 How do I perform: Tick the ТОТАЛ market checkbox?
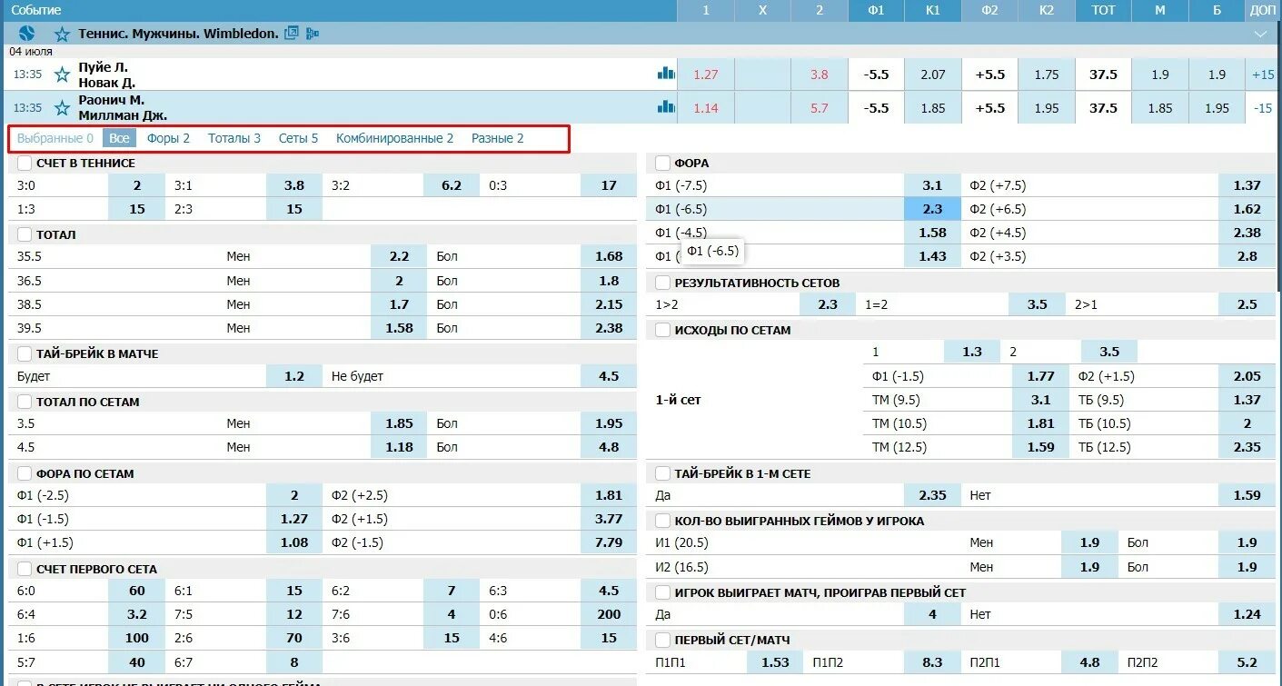coord(25,234)
